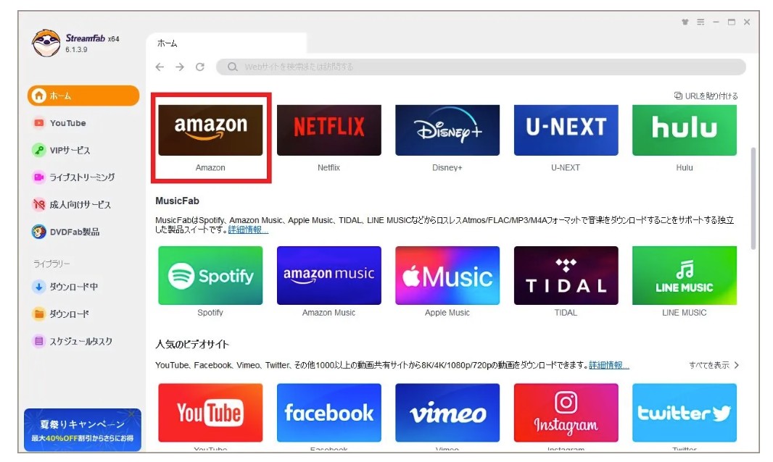Open the Apple Music tile
The height and width of the screenshot is (462, 773).
click(x=447, y=275)
